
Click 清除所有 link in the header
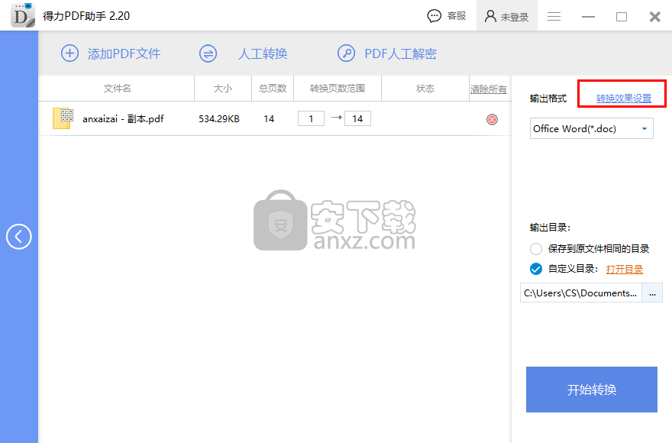tap(489, 89)
